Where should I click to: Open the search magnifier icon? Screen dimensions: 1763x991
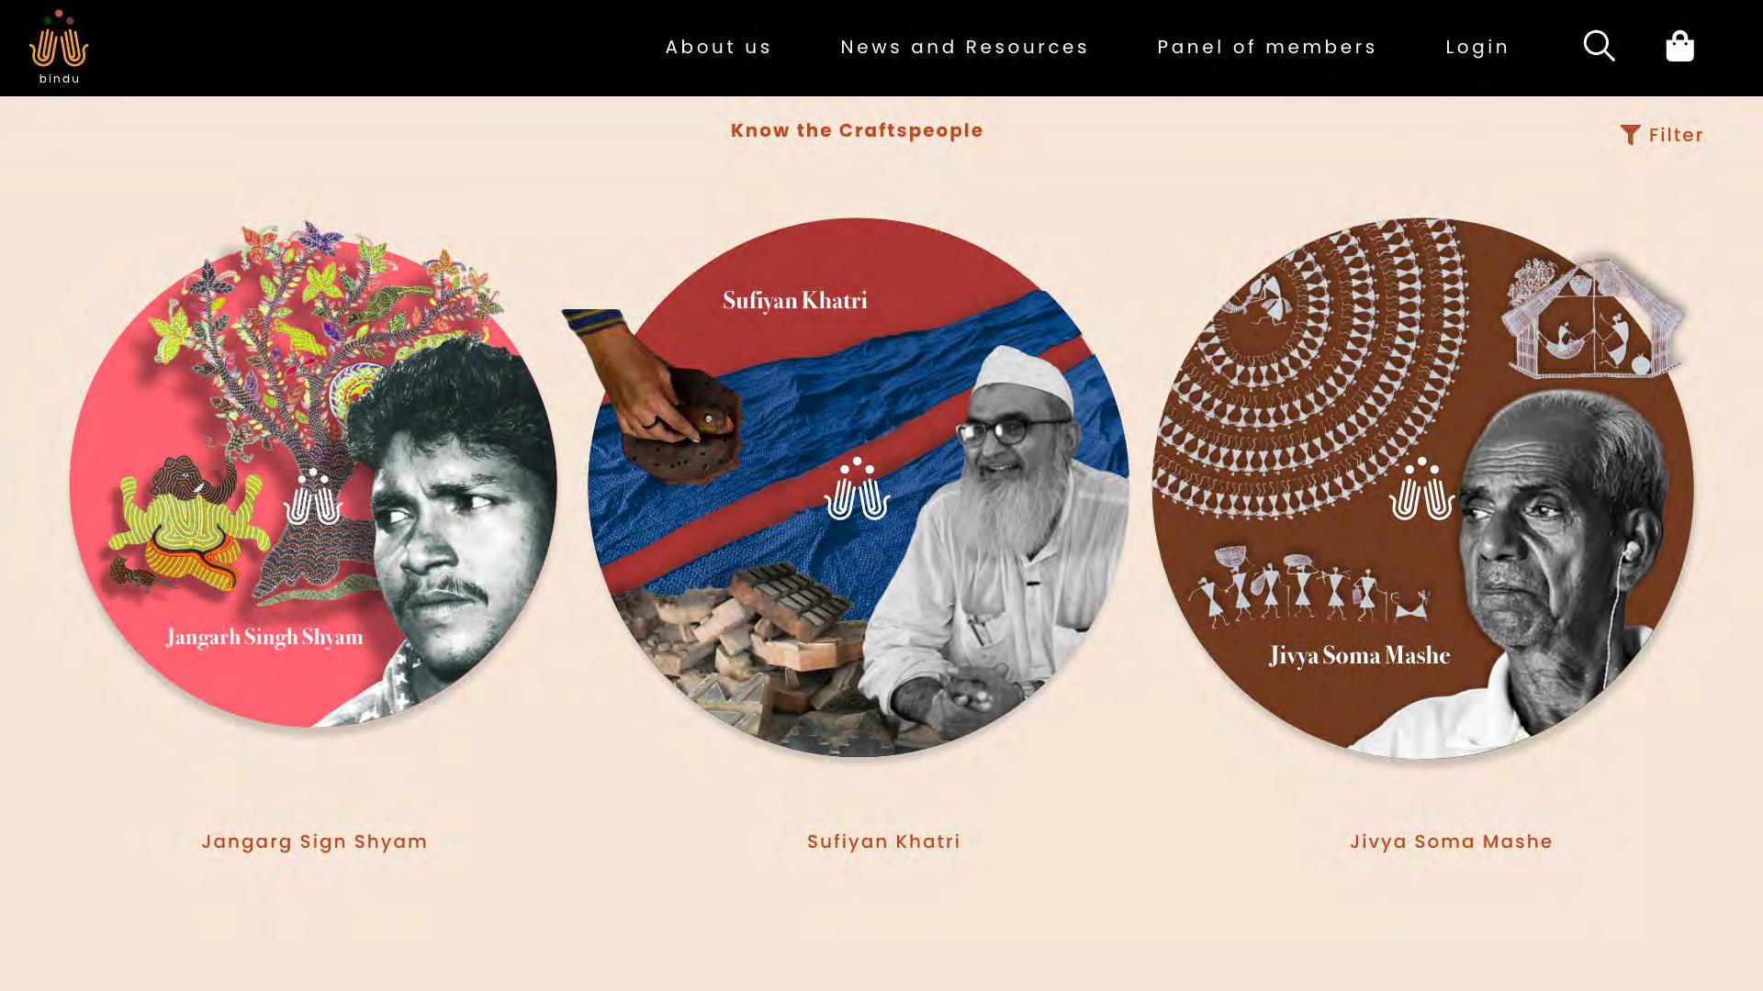(x=1599, y=46)
